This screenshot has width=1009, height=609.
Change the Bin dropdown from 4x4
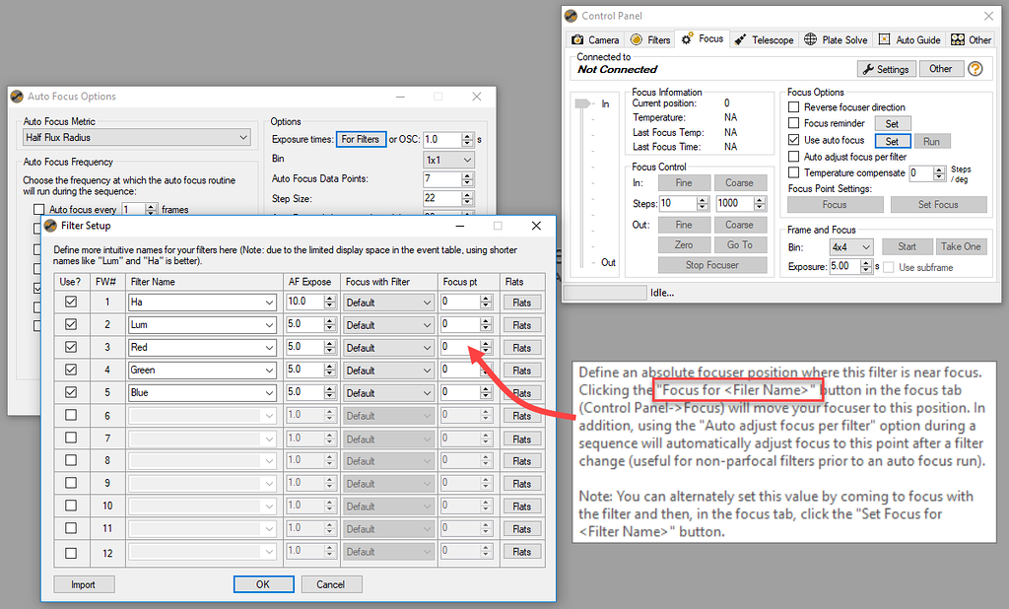(850, 246)
